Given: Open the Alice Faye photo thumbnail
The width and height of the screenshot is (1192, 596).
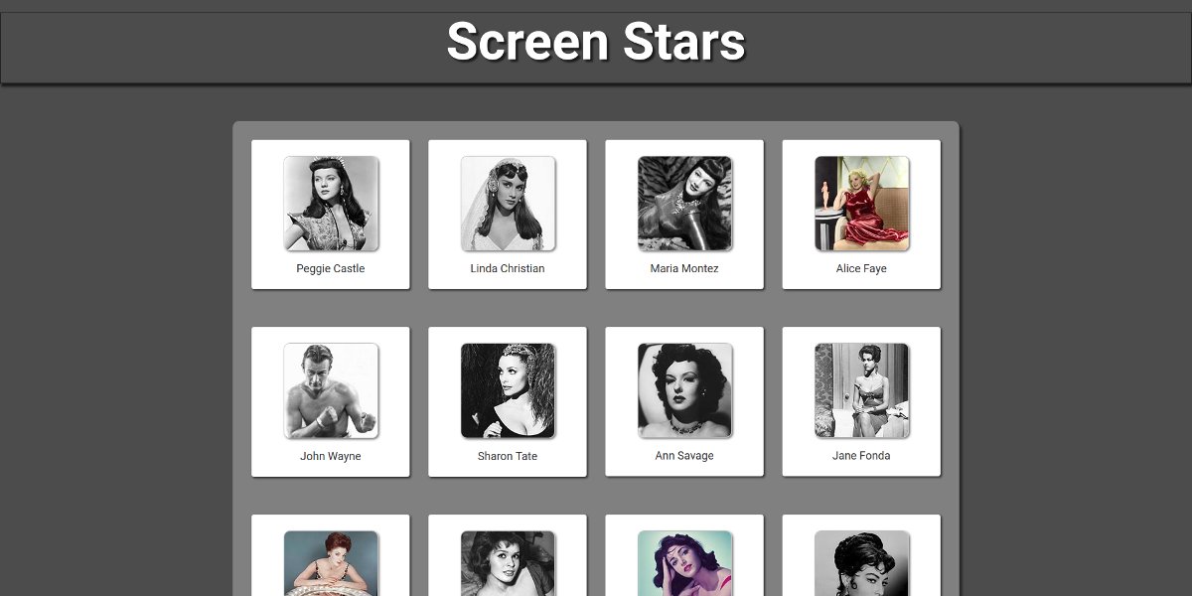Looking at the screenshot, I should click(861, 204).
